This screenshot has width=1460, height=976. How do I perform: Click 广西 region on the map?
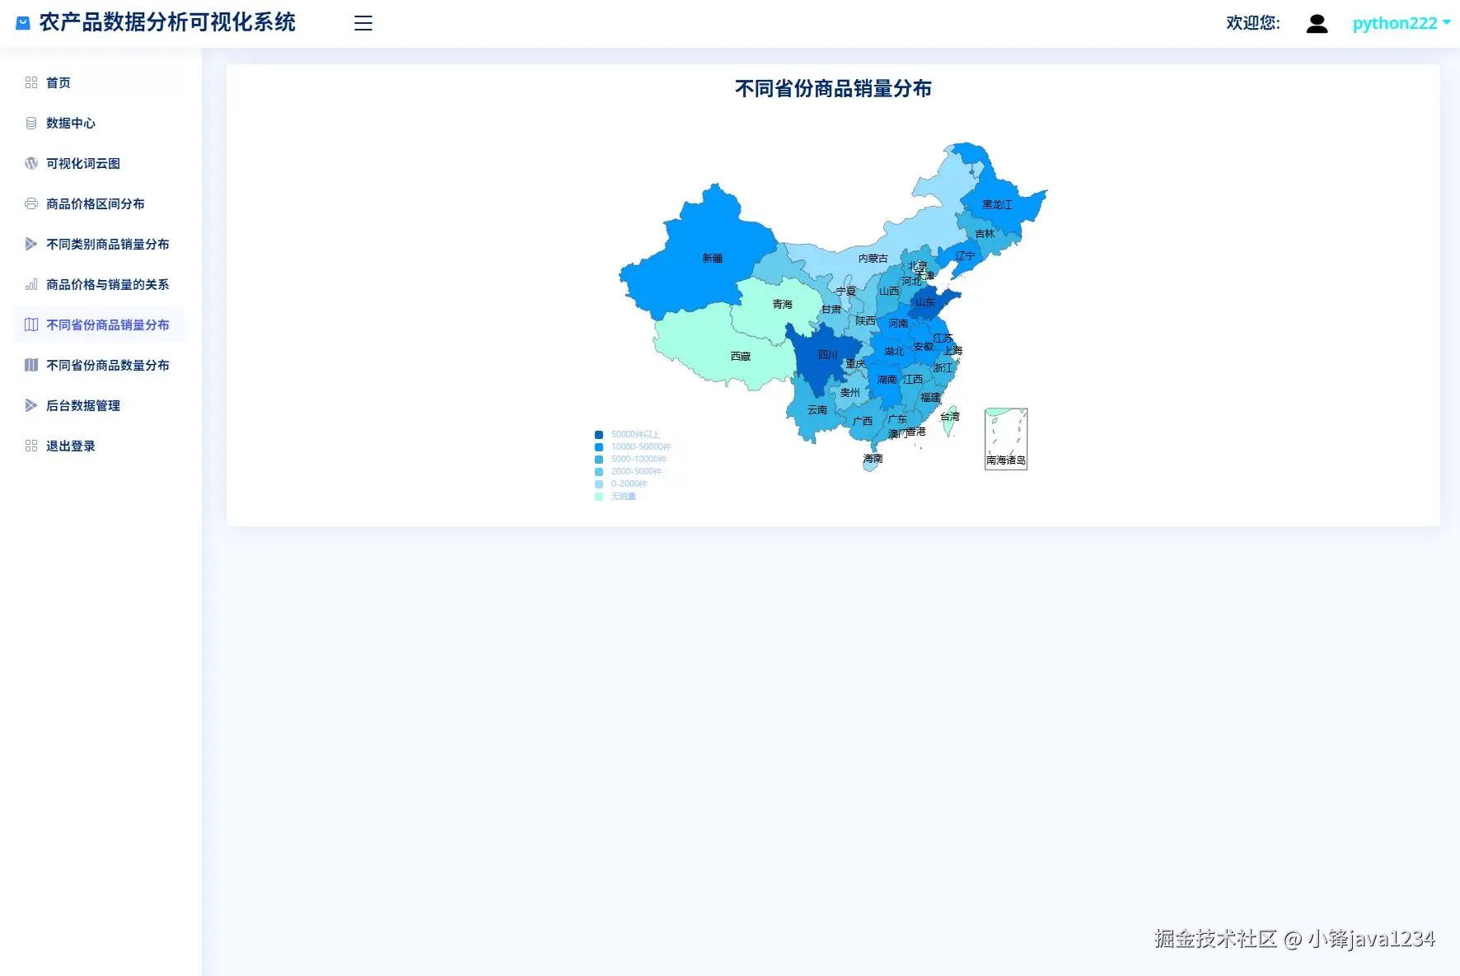[861, 420]
